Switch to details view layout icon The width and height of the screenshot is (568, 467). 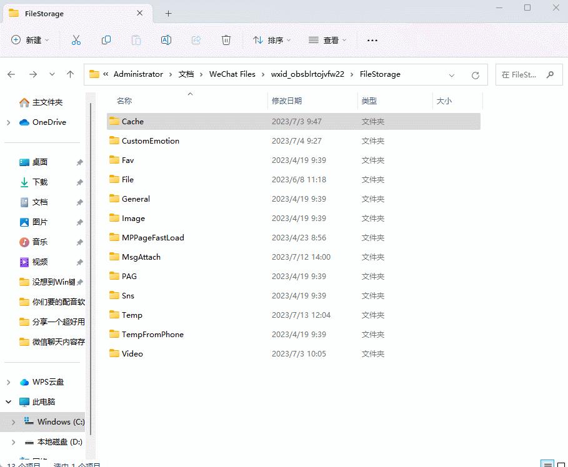click(x=547, y=464)
